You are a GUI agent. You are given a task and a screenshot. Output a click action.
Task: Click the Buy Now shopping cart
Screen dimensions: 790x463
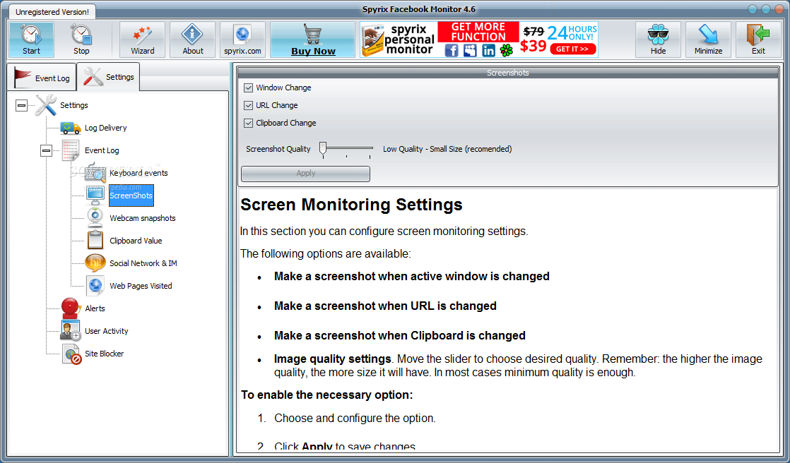[313, 40]
